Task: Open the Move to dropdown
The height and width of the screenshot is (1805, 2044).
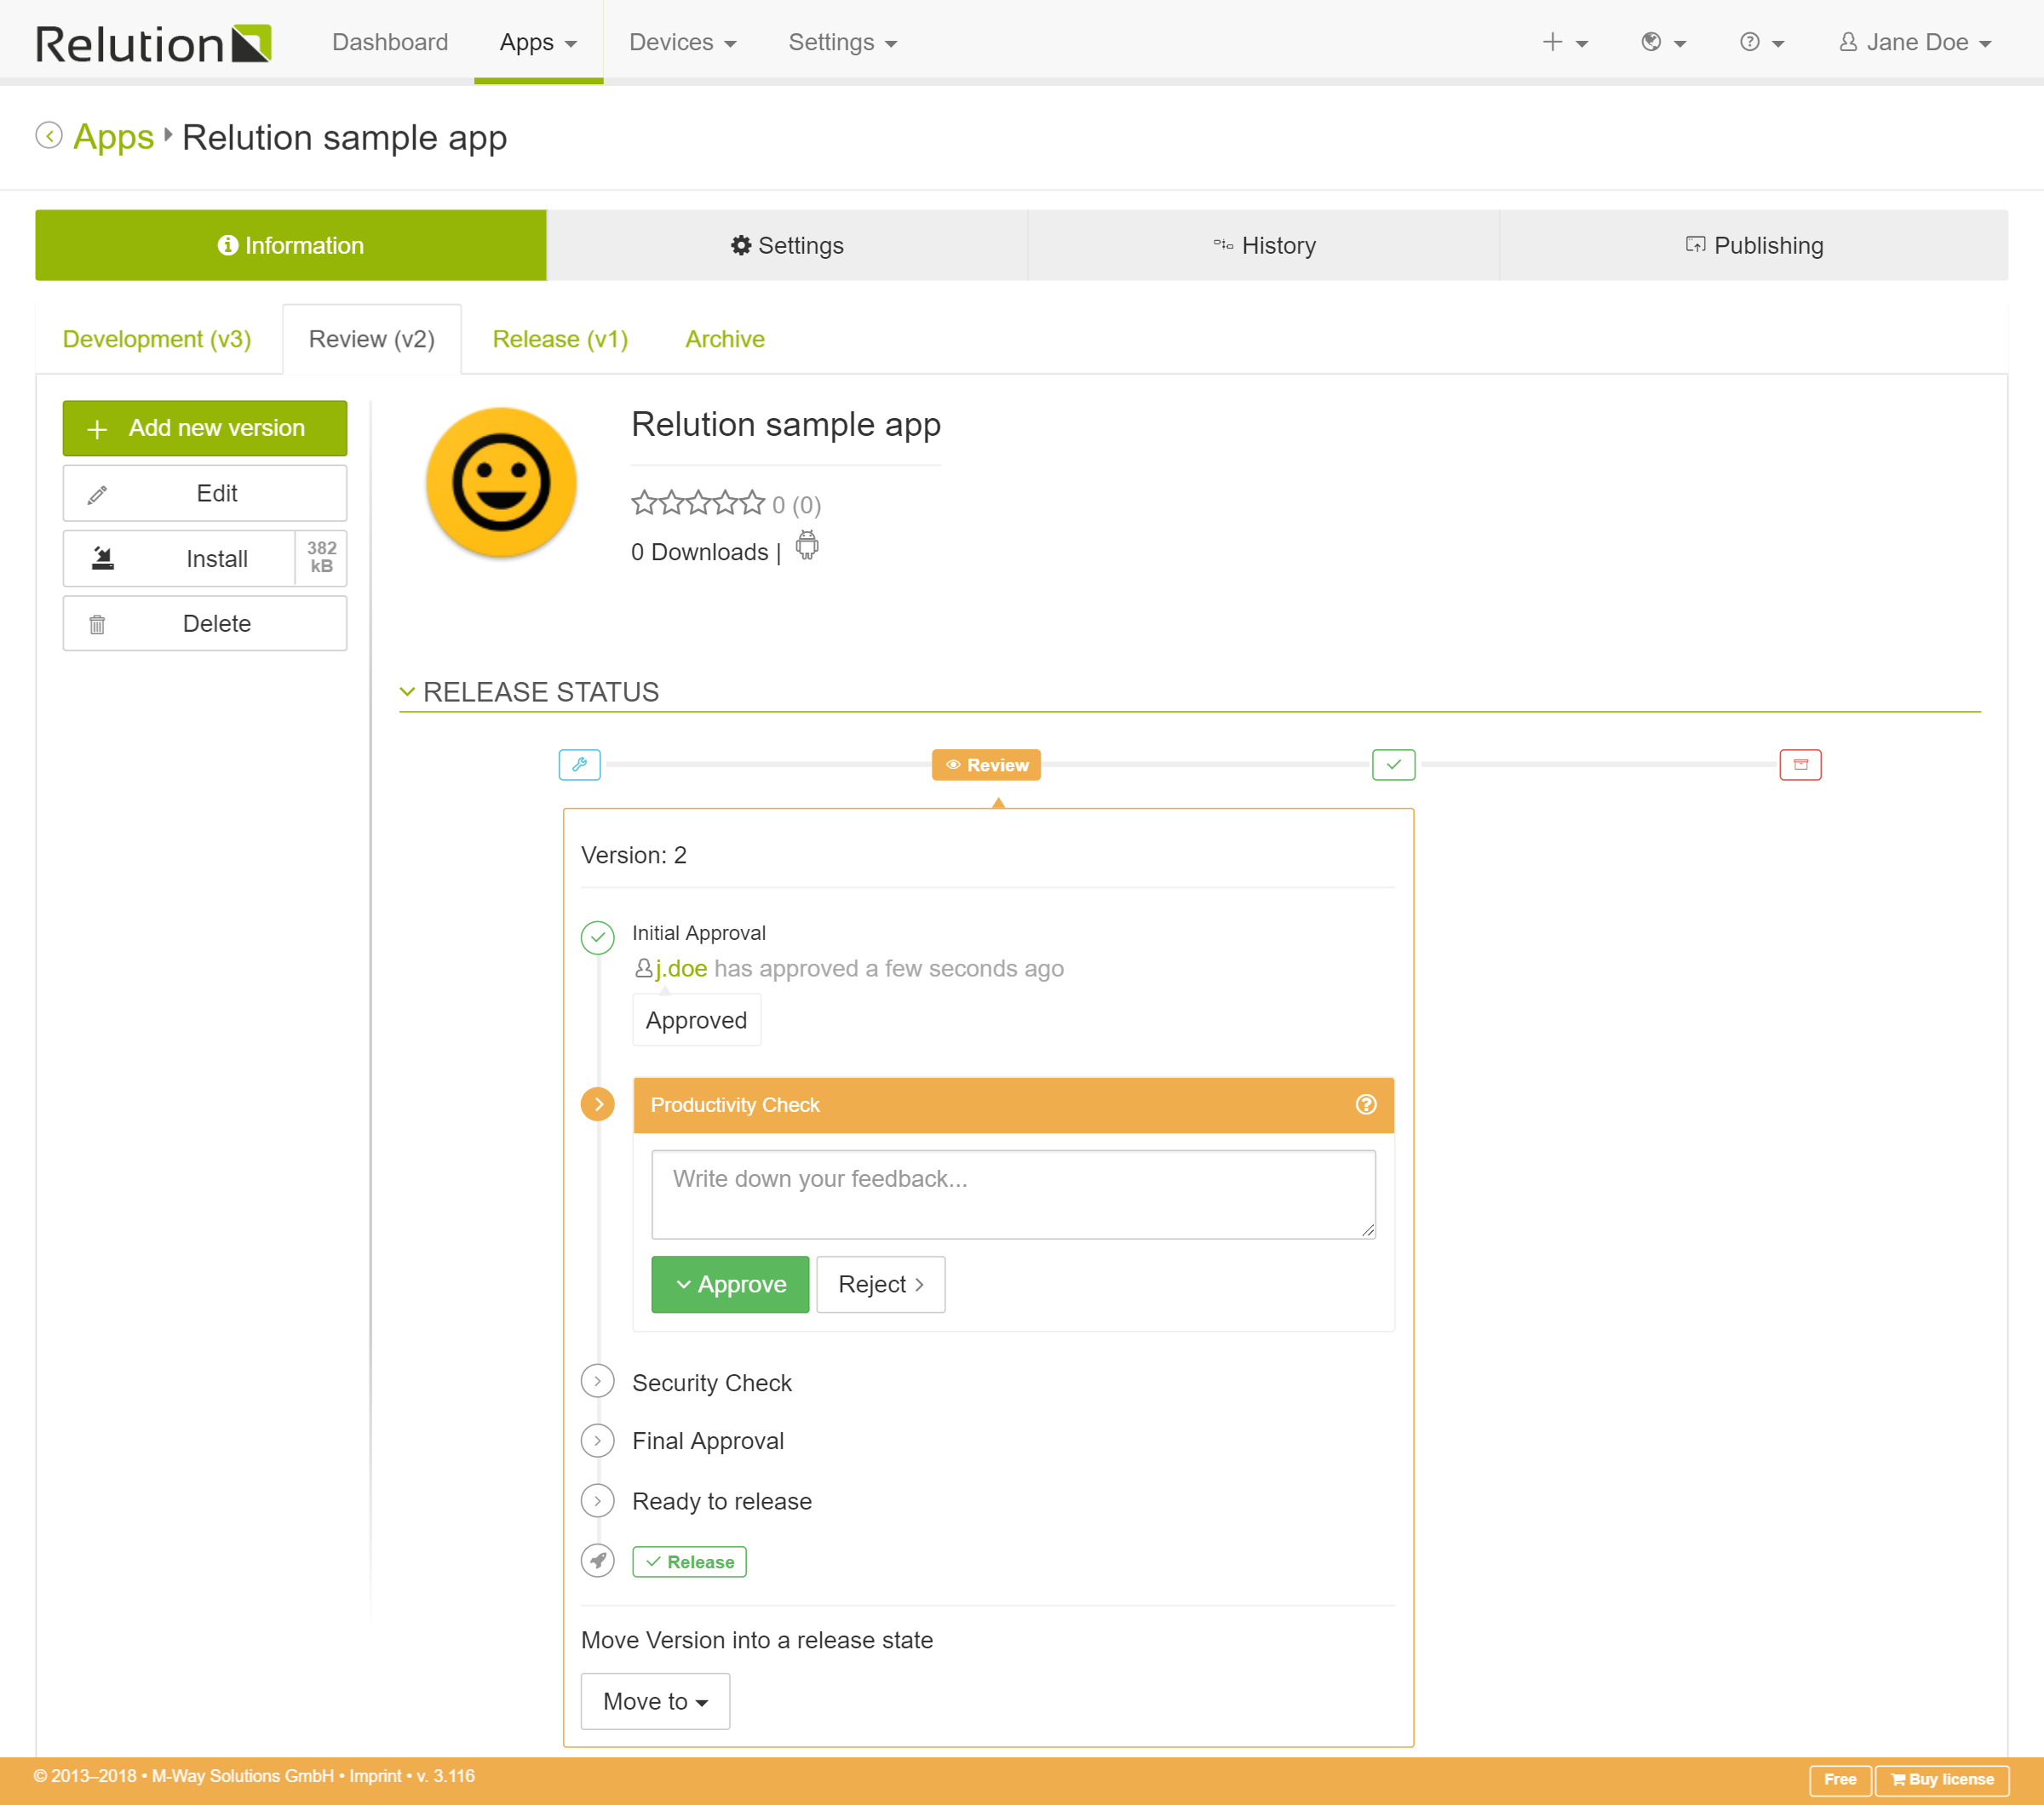Action: point(655,1701)
